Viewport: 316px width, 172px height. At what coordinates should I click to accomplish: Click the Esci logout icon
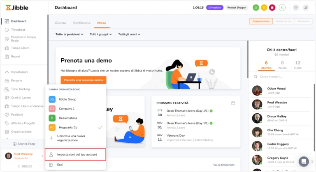pos(51,165)
